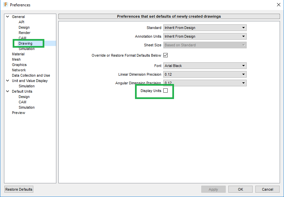Open the Standard dropdown
This screenshot has height=197, width=284.
point(243,27)
